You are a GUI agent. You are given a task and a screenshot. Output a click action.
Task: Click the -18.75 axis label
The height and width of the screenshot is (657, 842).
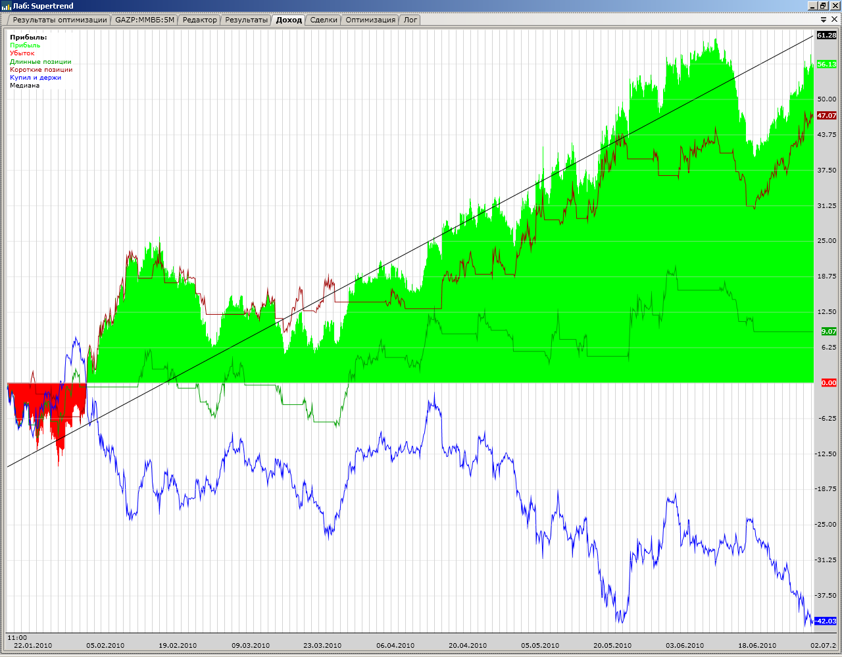coord(826,489)
